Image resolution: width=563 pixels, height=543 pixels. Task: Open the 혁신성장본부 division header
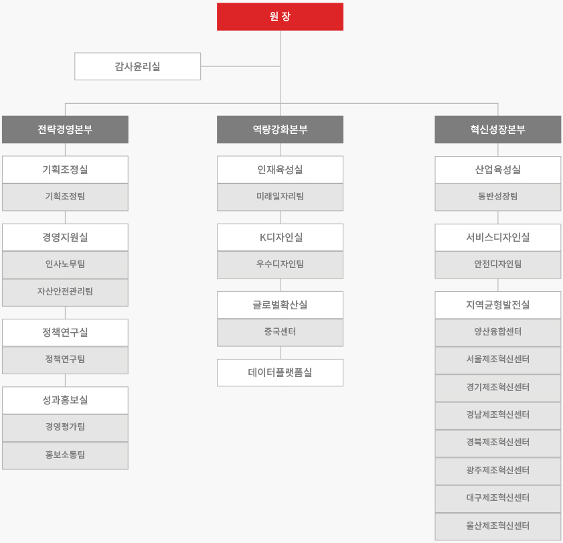(497, 129)
